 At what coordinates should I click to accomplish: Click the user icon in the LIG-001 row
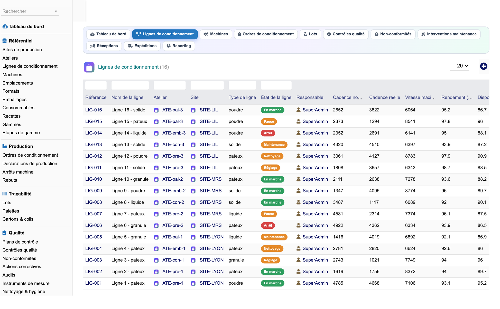[x=299, y=283]
